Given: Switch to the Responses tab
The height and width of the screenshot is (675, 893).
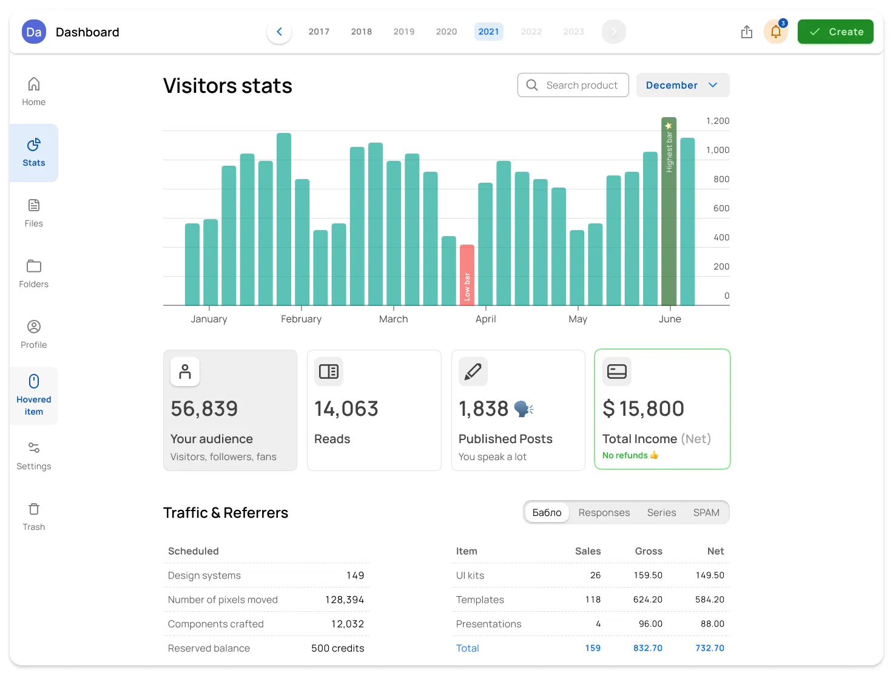Looking at the screenshot, I should click(604, 513).
